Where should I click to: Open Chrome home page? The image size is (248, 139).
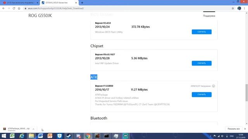click(19, 8)
